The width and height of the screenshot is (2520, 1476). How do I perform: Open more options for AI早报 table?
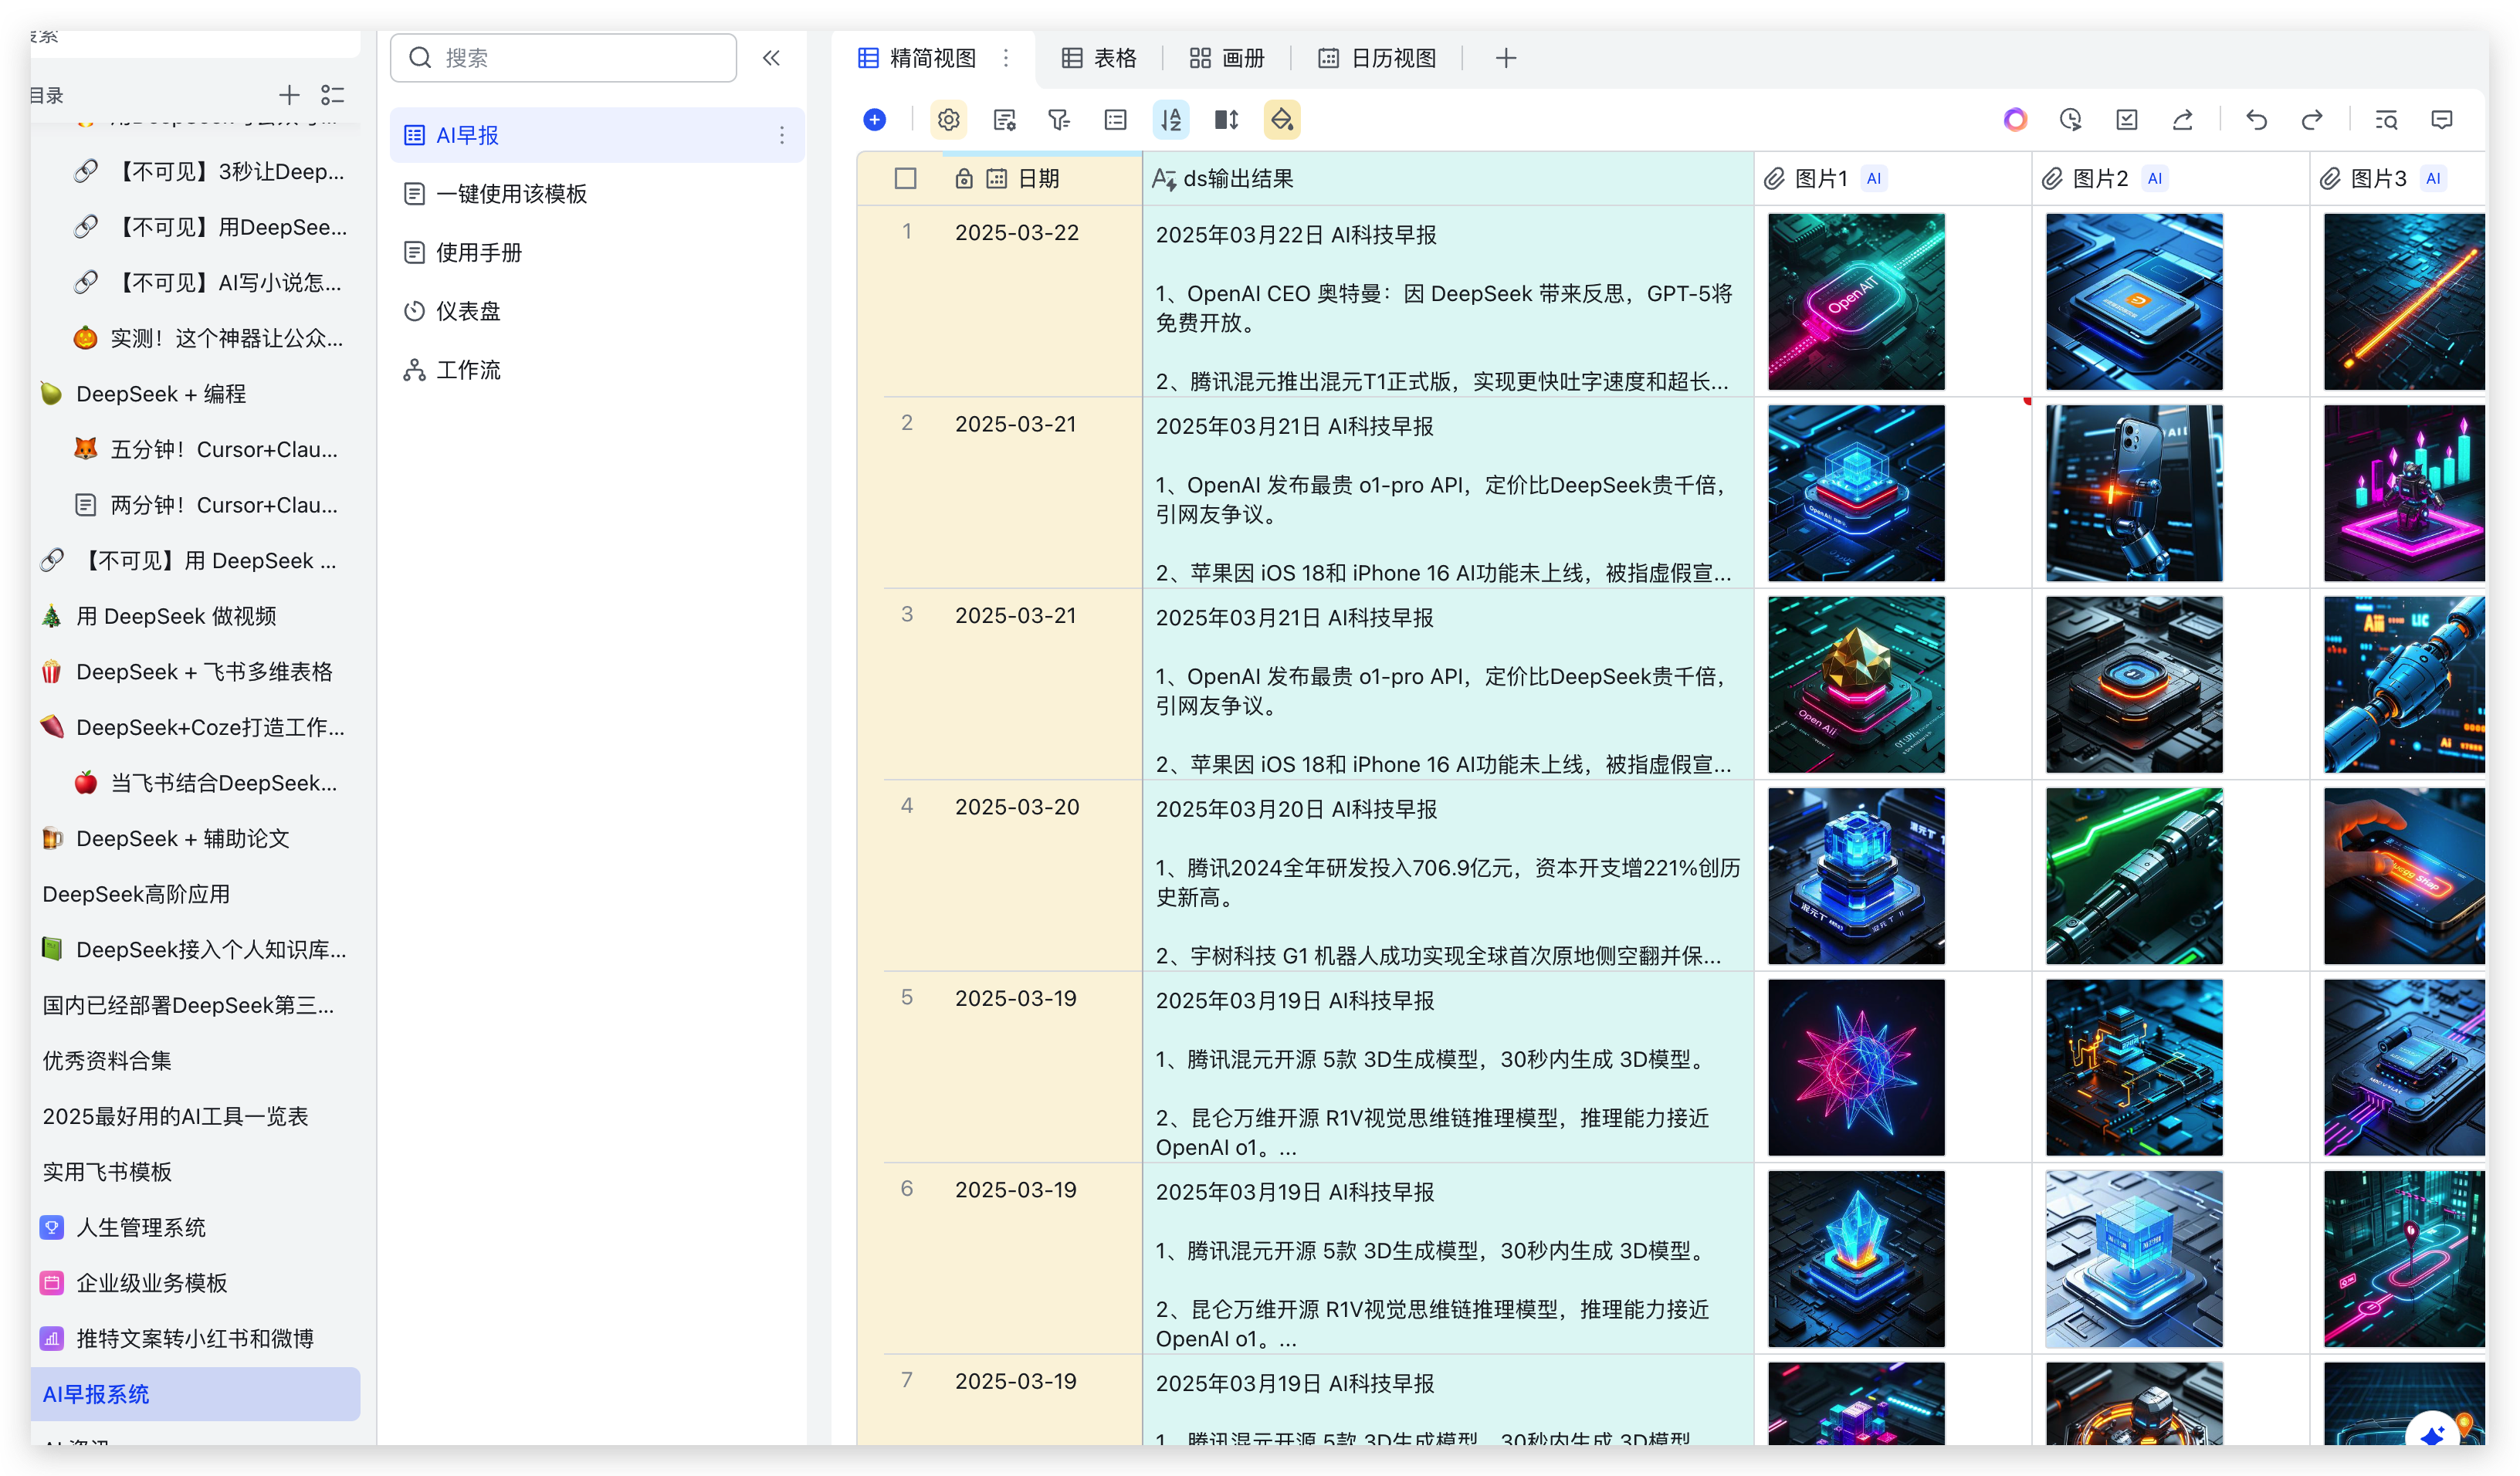click(782, 135)
